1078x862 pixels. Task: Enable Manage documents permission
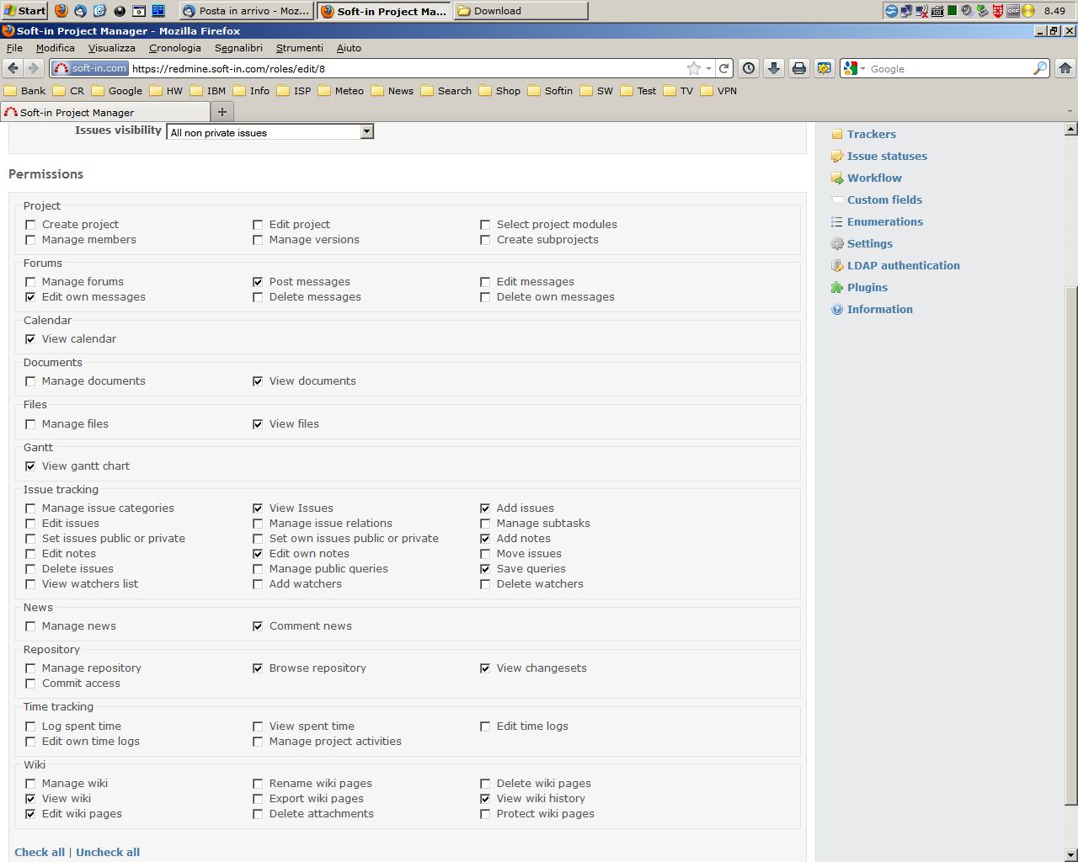(x=30, y=381)
